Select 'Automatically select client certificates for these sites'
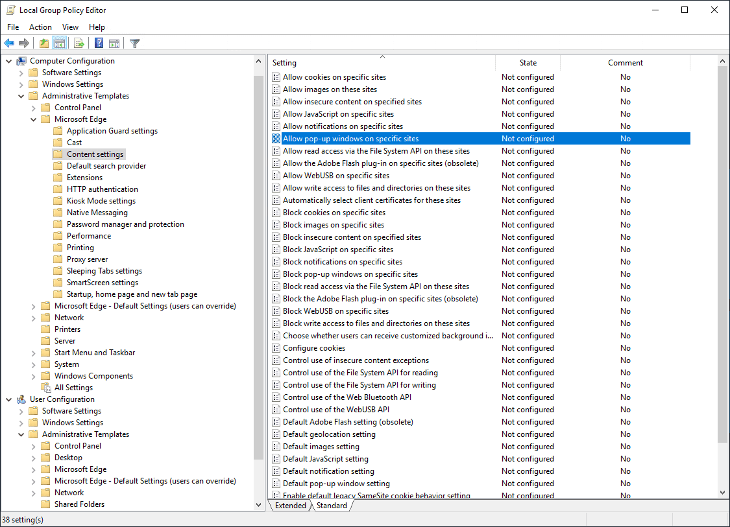This screenshot has height=527, width=730. coord(480,200)
